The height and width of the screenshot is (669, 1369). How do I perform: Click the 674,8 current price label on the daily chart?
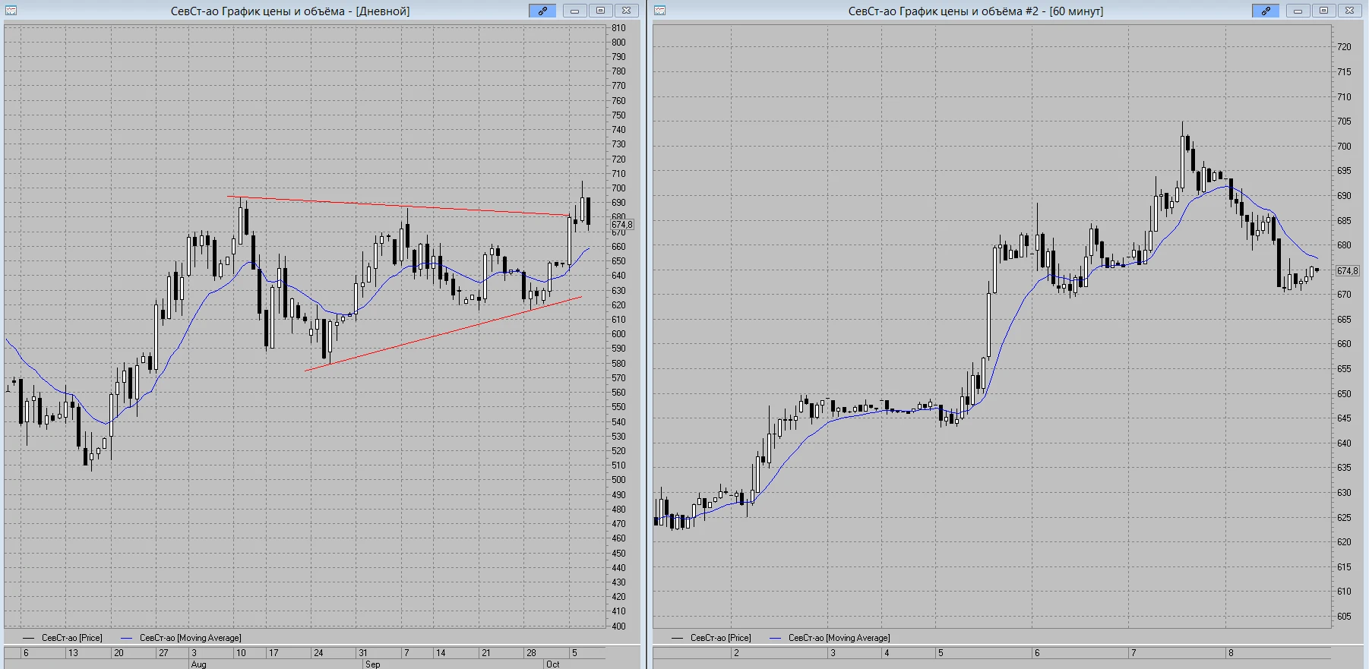[622, 225]
